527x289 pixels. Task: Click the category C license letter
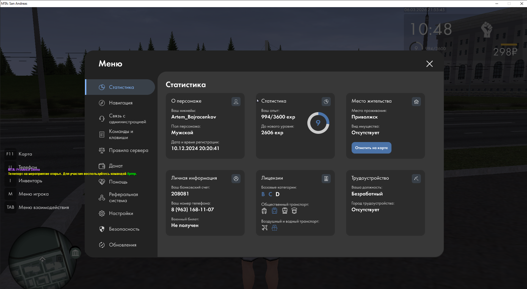[x=270, y=194]
